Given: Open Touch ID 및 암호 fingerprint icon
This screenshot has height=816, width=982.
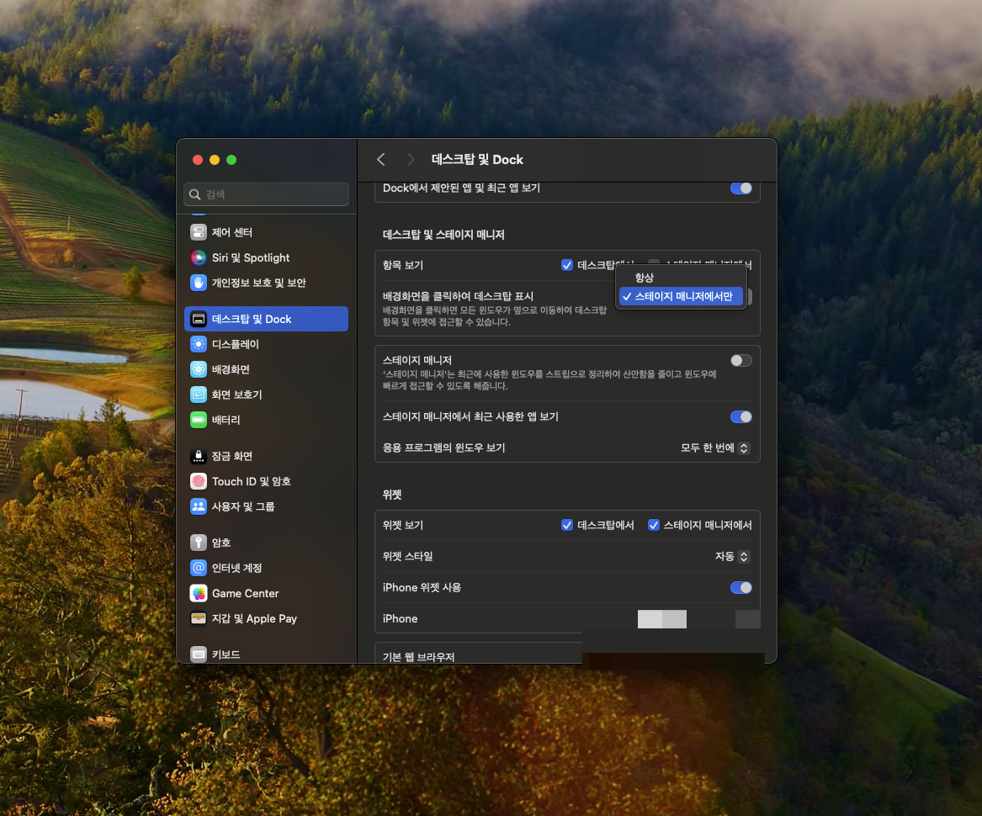Looking at the screenshot, I should tap(199, 481).
